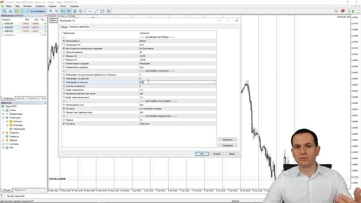Viewport: 361px width, 203px height.
Task: Select the EURUSD row in Market Watch
Action: (x=24, y=27)
